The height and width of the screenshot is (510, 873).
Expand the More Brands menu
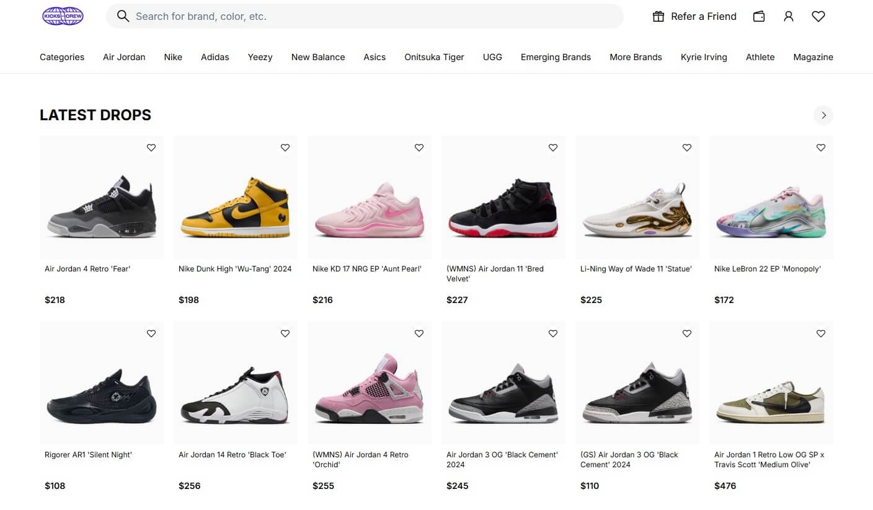tap(636, 57)
